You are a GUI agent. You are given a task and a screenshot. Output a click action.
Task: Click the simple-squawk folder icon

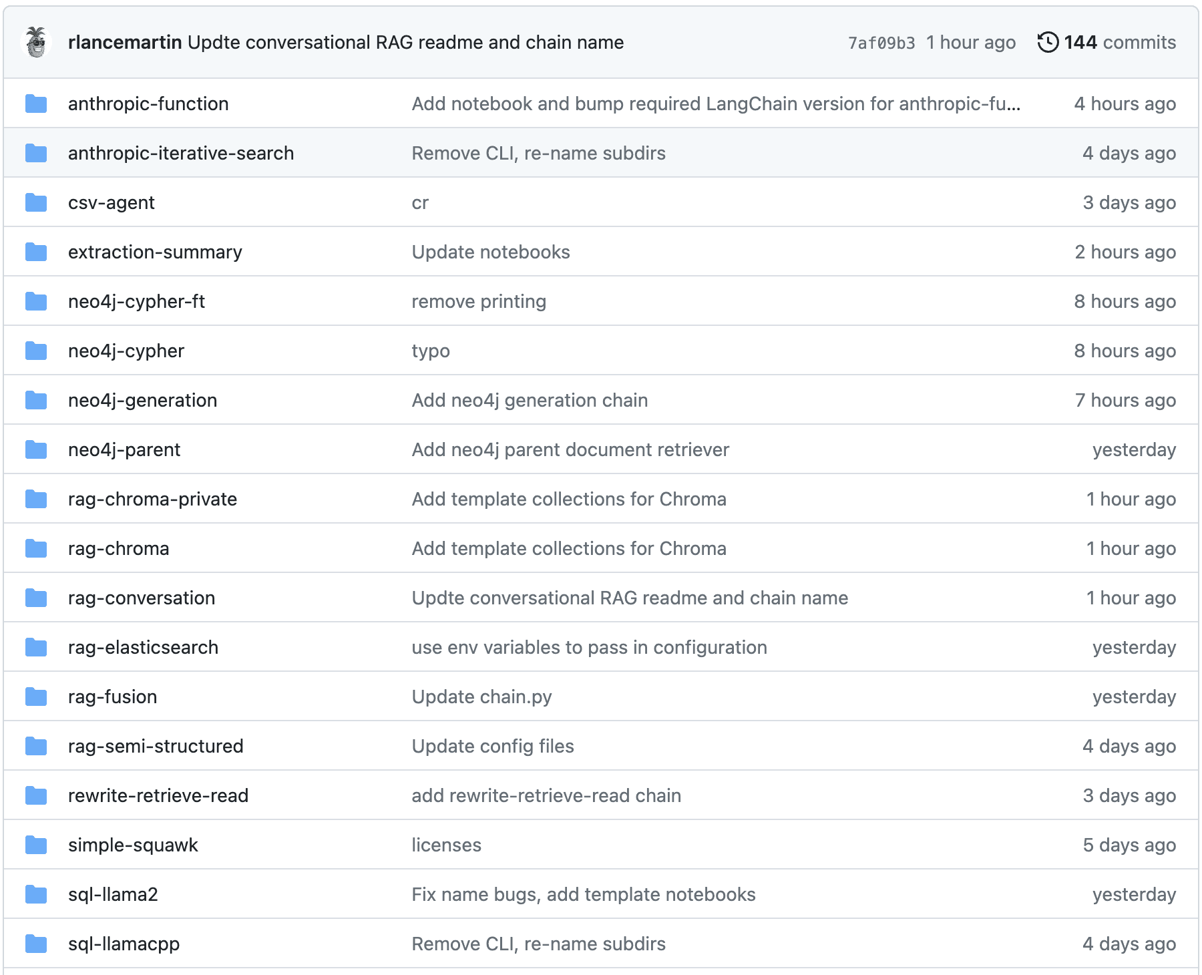tap(36, 845)
